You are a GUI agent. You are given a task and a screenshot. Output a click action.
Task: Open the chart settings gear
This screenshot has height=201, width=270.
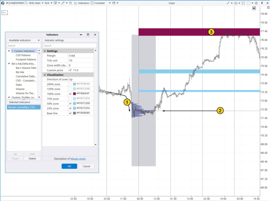tap(256, 3)
